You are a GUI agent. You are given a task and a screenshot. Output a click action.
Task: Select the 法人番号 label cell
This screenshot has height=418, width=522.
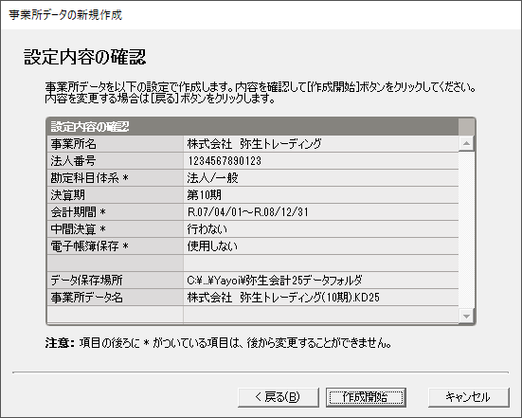coord(116,161)
